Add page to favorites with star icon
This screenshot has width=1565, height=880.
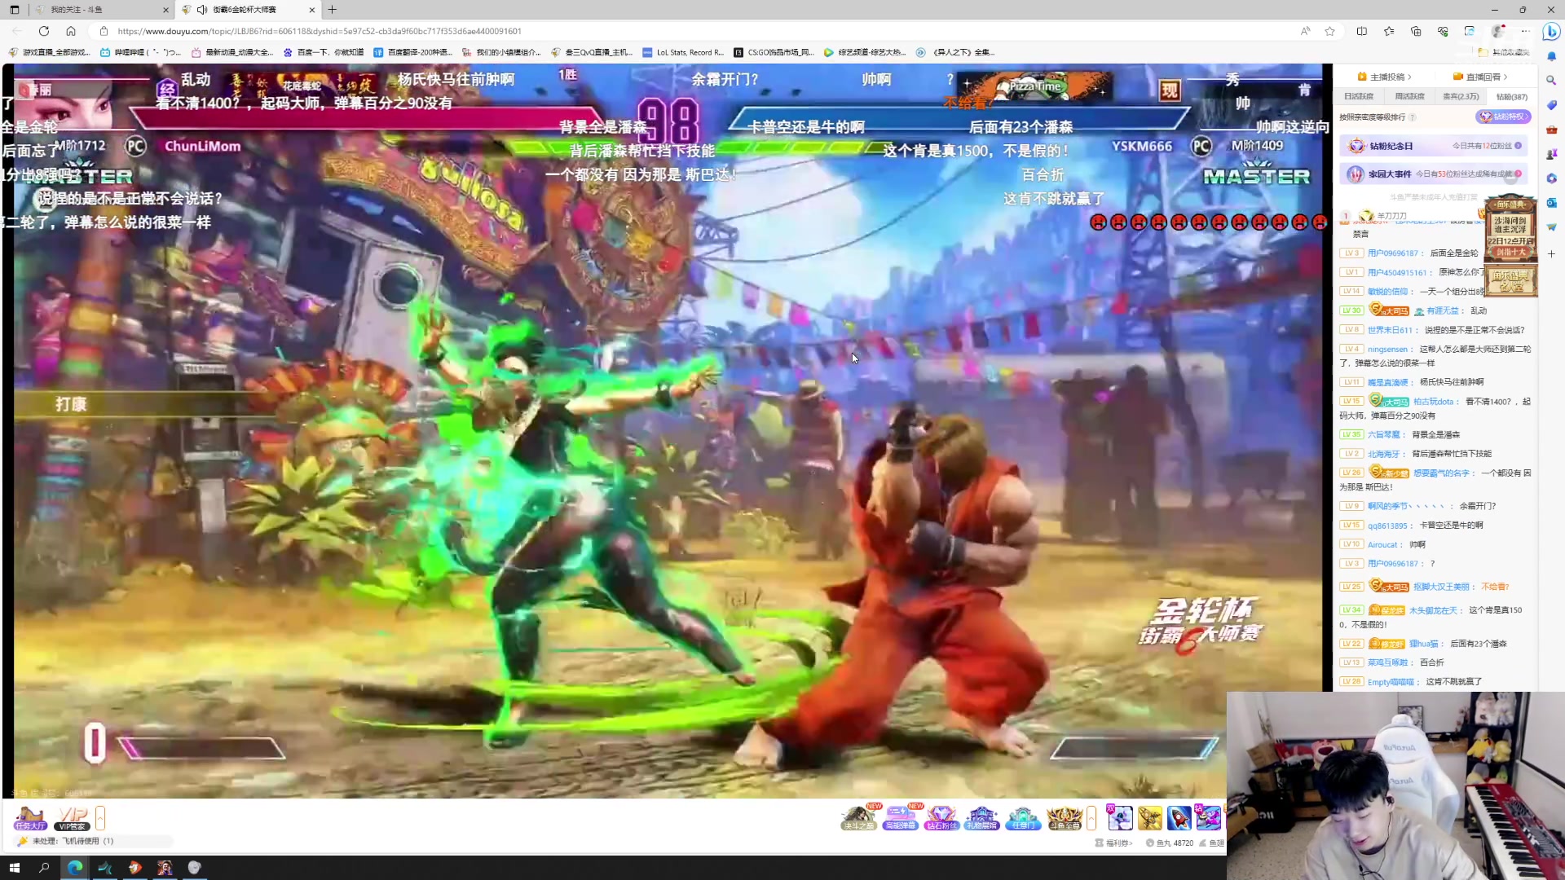pos(1329,31)
